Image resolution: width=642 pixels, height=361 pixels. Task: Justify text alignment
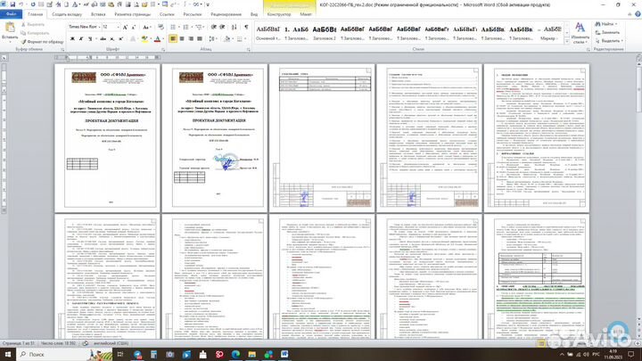point(200,39)
